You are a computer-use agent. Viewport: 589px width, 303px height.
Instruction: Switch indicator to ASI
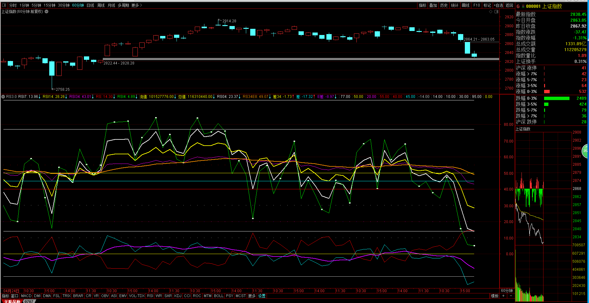114,296
